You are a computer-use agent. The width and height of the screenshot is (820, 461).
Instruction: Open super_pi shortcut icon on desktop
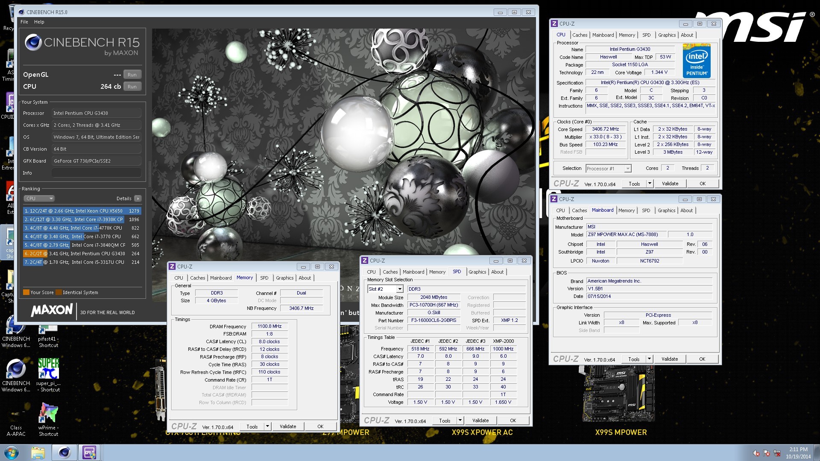[48, 375]
